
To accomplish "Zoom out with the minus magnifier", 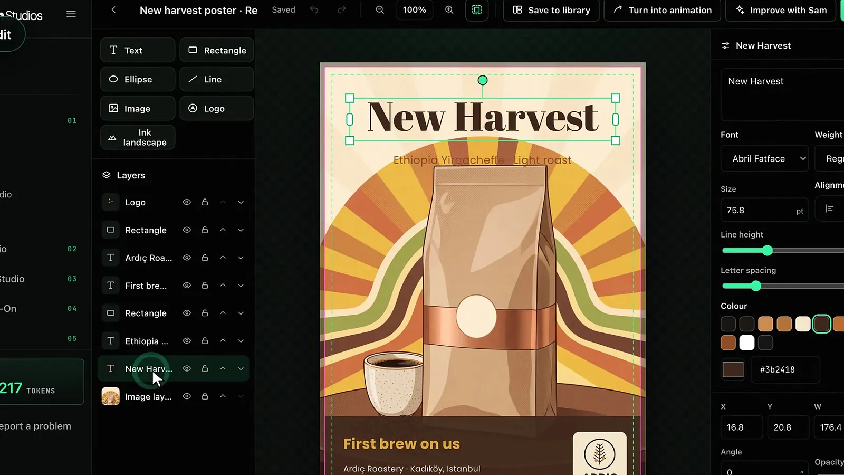I will point(380,10).
